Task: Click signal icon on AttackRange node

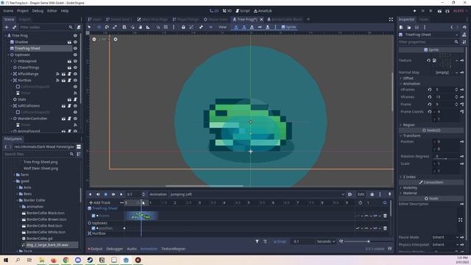Action: [57, 74]
